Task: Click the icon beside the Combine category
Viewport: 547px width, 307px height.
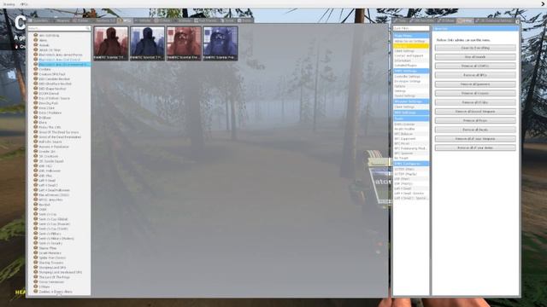Action: click(x=36, y=69)
